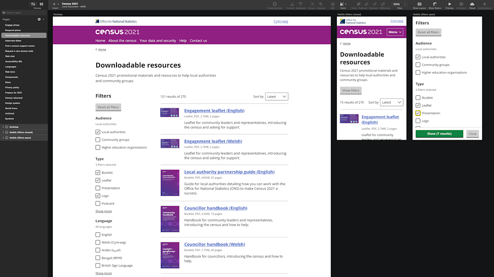Screen dimensions: 494x277
Task: Check the Postcard type checkbox
Action: (98, 203)
